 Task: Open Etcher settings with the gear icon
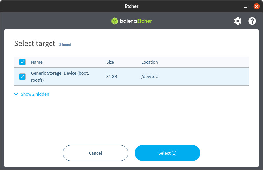coord(237,21)
